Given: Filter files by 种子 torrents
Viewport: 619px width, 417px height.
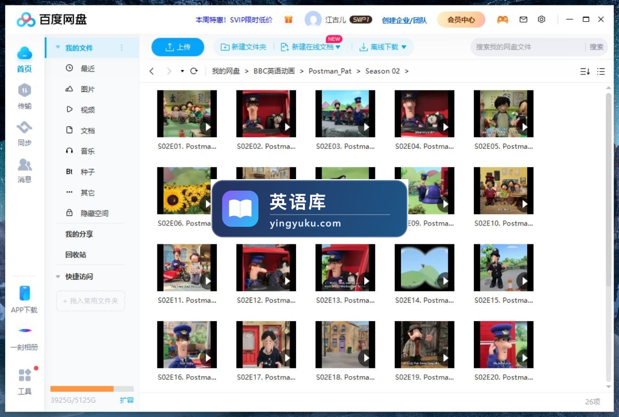Looking at the screenshot, I should pos(88,172).
